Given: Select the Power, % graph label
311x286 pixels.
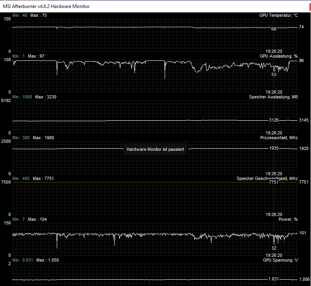Looking at the screenshot, I should 288,219.
